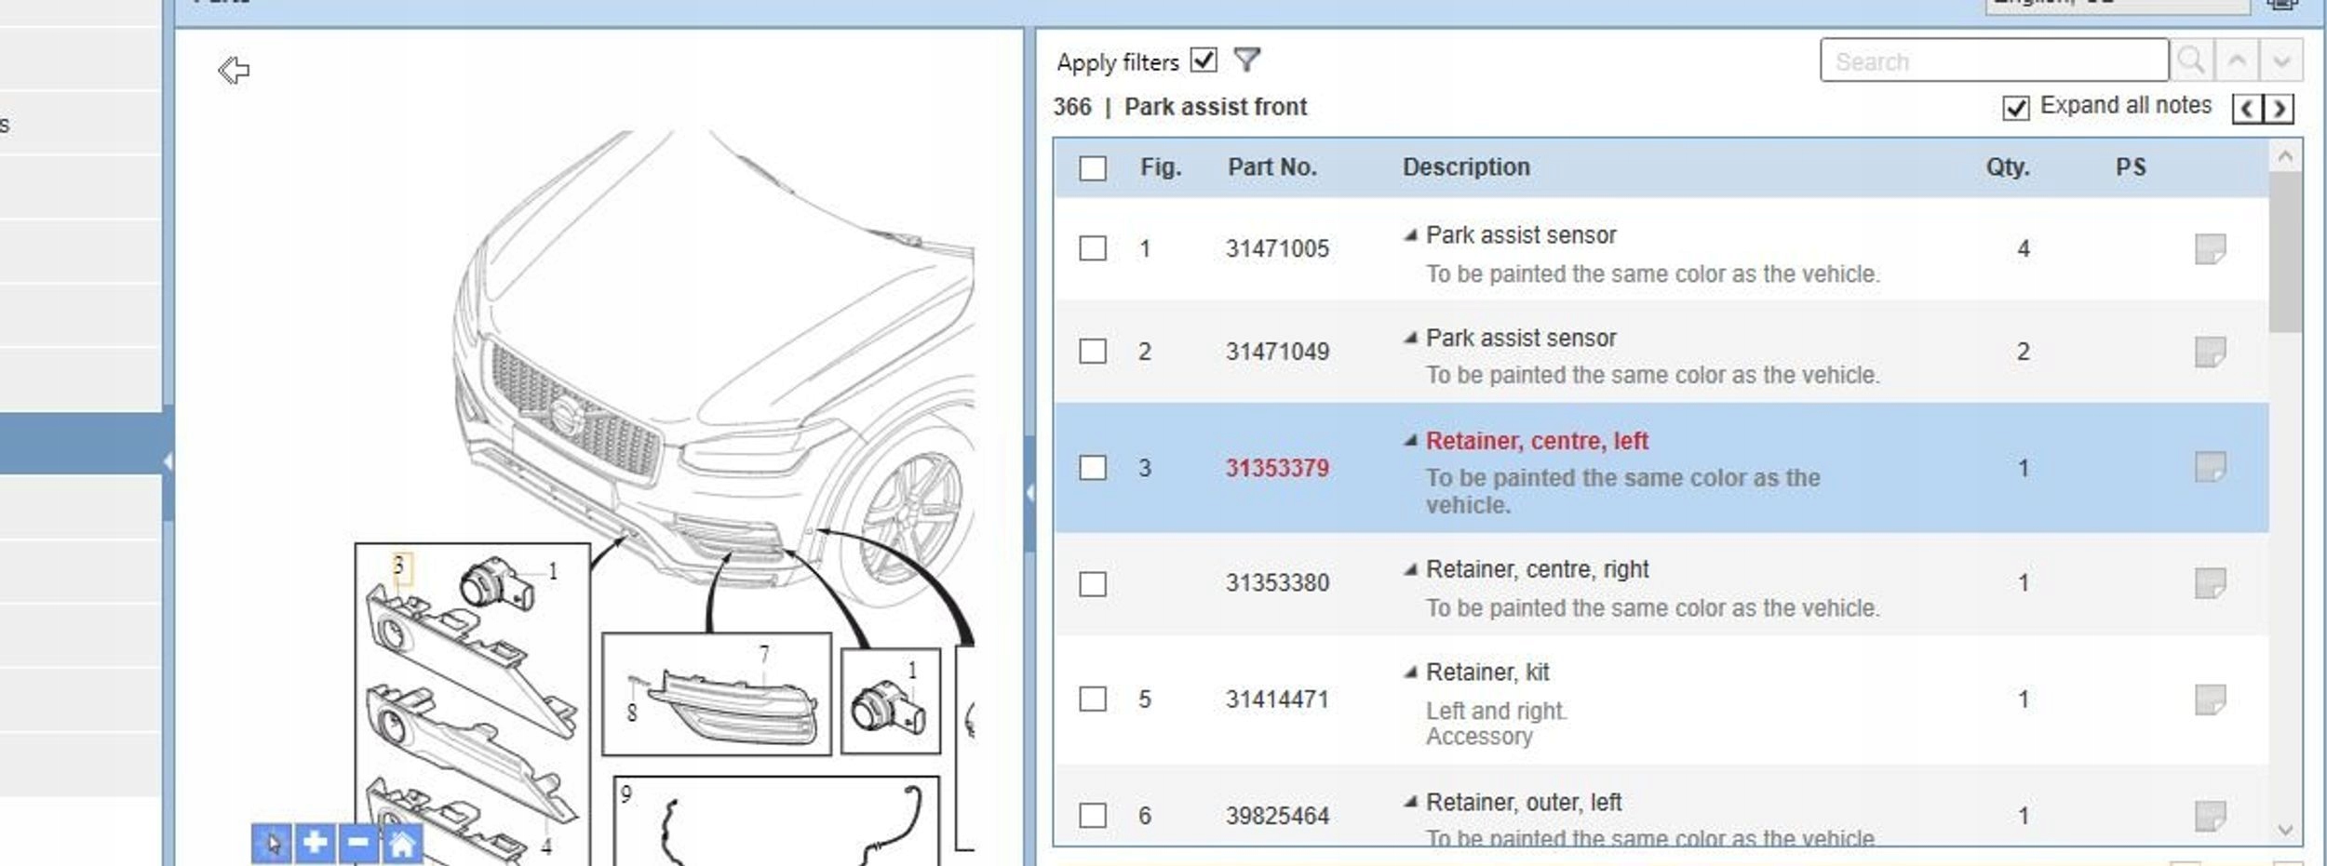Screen dimensions: 2327x866
Task: Zoom in on the diagram with plus button
Action: 315,844
